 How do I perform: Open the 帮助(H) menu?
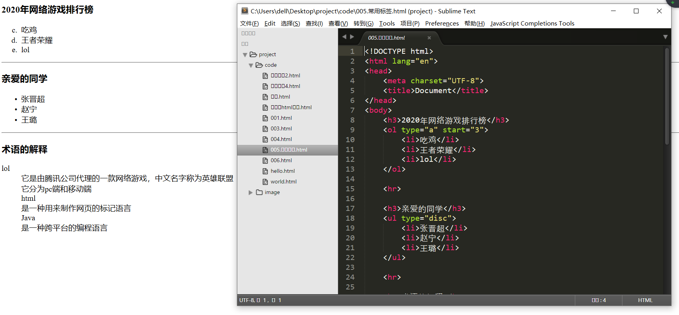(474, 24)
